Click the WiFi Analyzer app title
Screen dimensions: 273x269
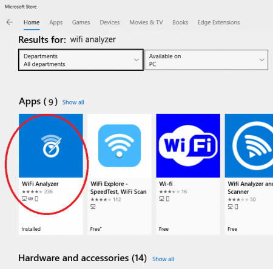40,184
